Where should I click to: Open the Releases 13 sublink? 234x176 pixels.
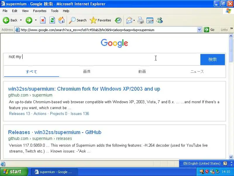(x=20, y=114)
